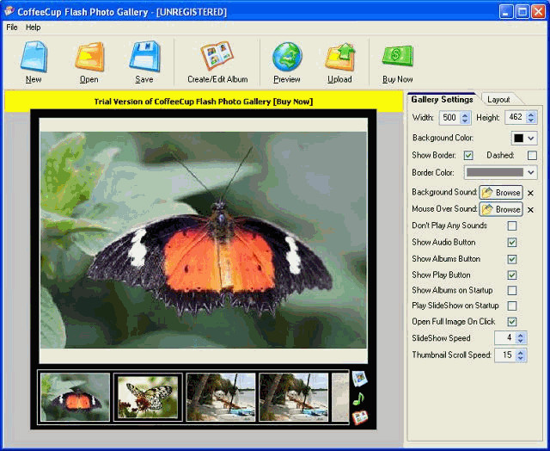Click the large butterfly preview image
The image size is (550, 451).
(204, 240)
